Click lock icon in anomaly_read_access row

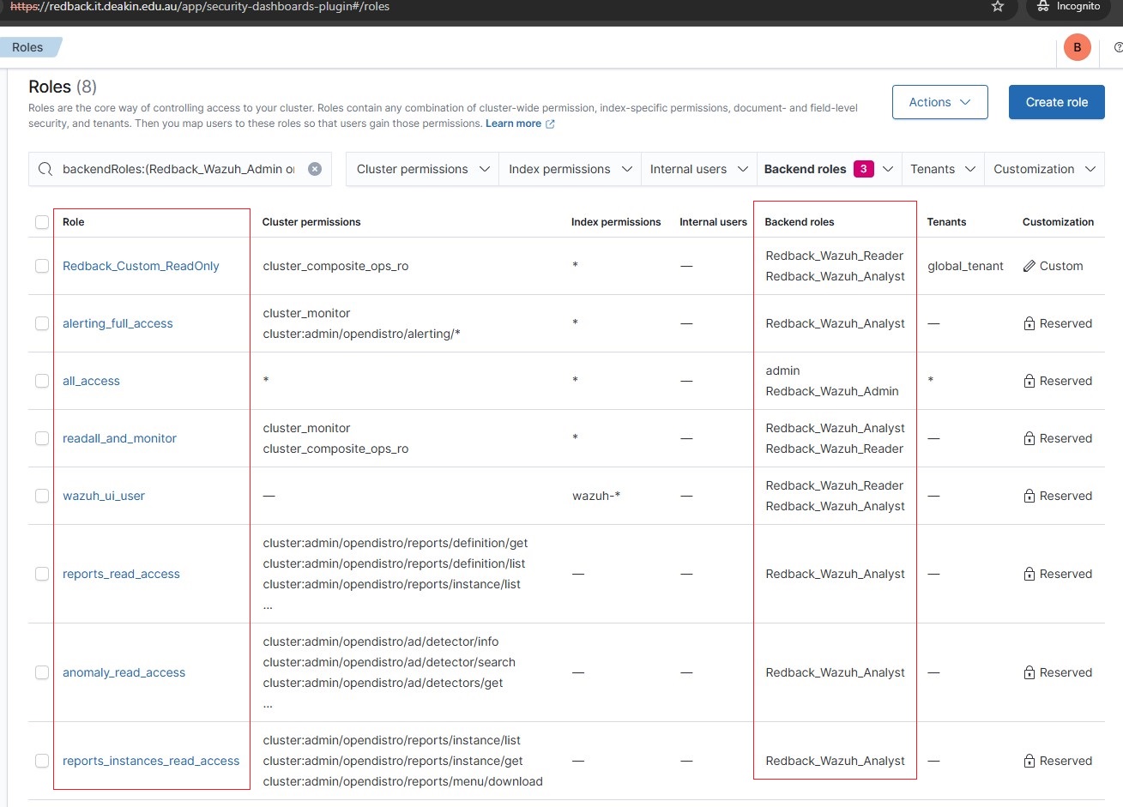click(1029, 672)
